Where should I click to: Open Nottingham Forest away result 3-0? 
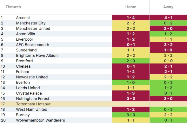tap(168, 99)
